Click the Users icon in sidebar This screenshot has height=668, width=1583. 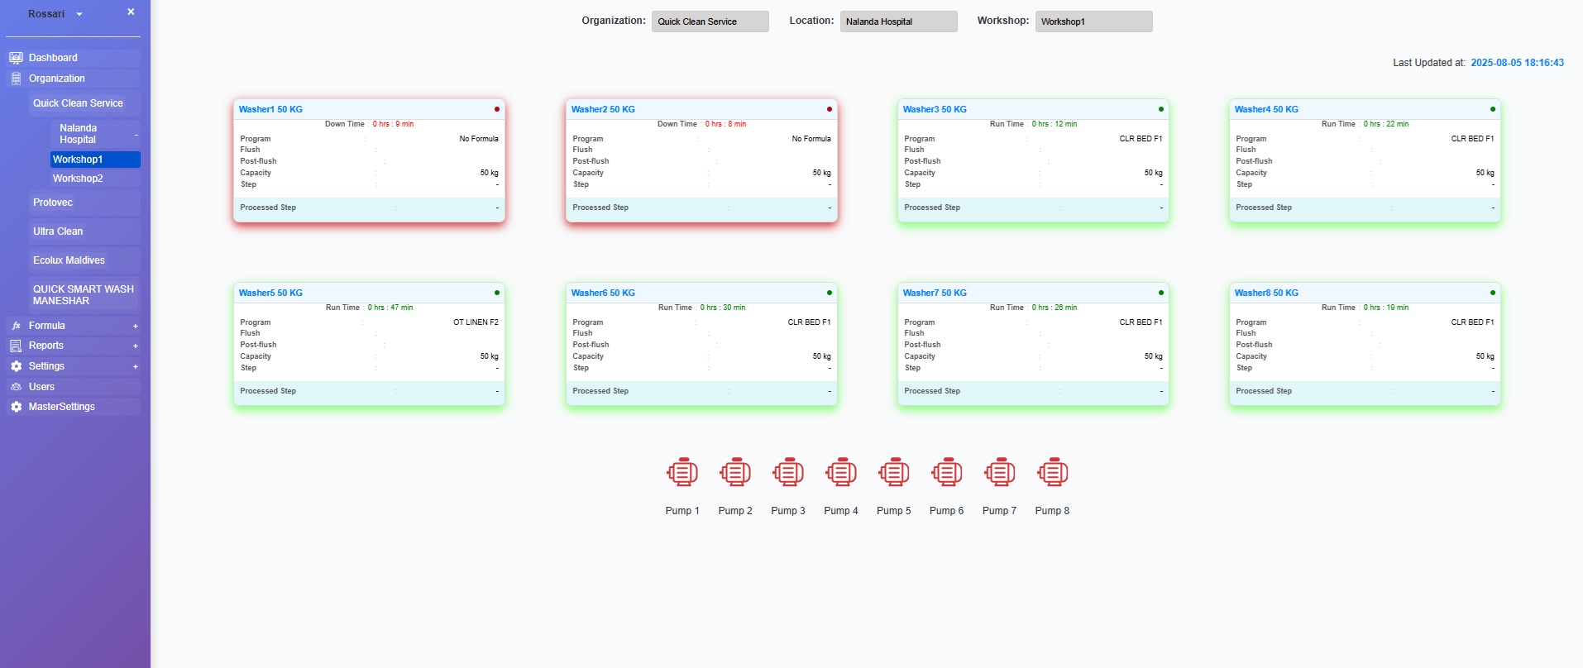[x=16, y=387]
